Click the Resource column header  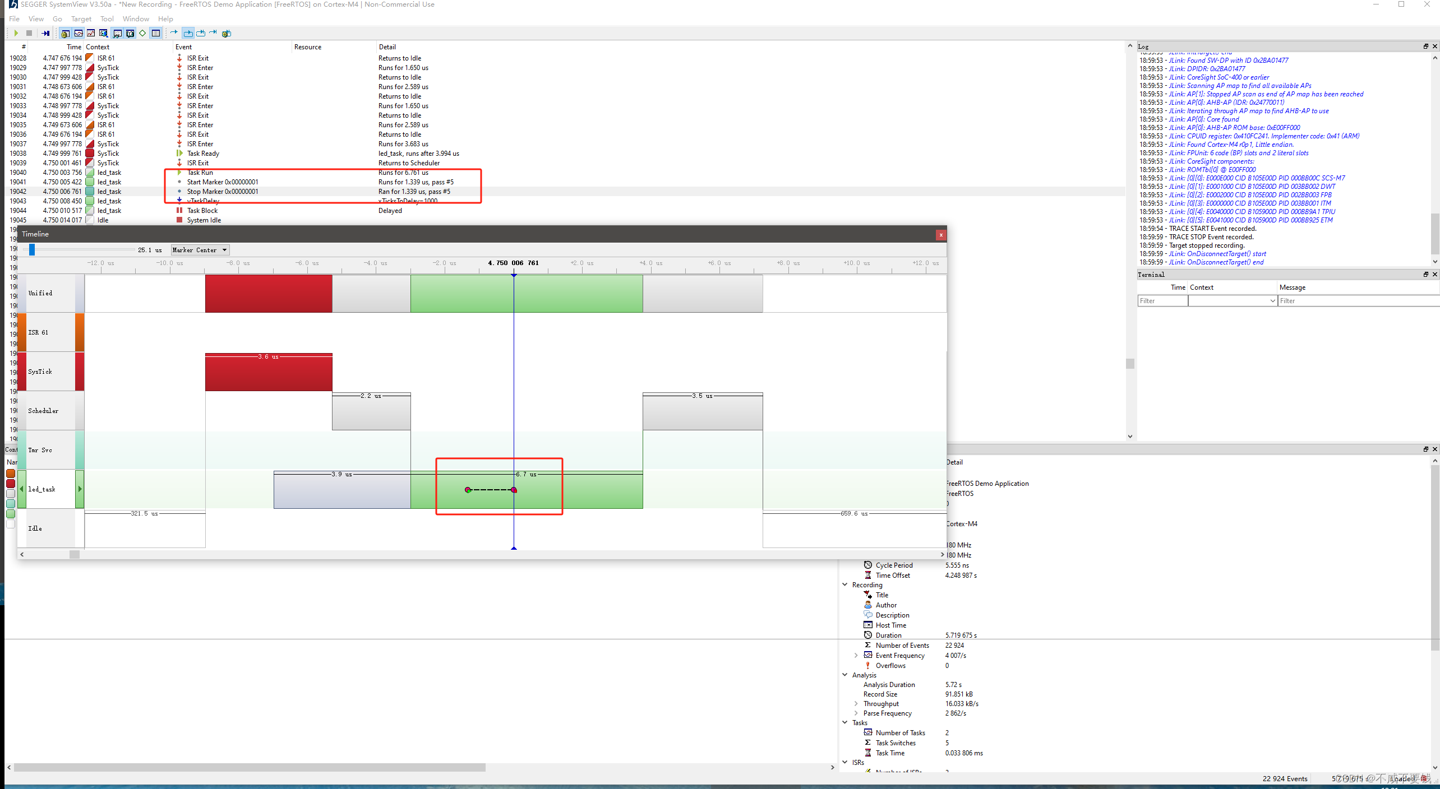pyautogui.click(x=308, y=47)
